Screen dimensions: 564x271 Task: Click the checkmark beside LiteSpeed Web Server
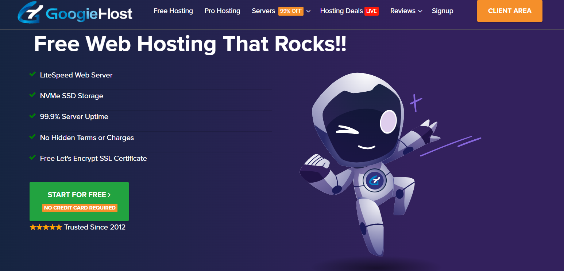click(32, 75)
